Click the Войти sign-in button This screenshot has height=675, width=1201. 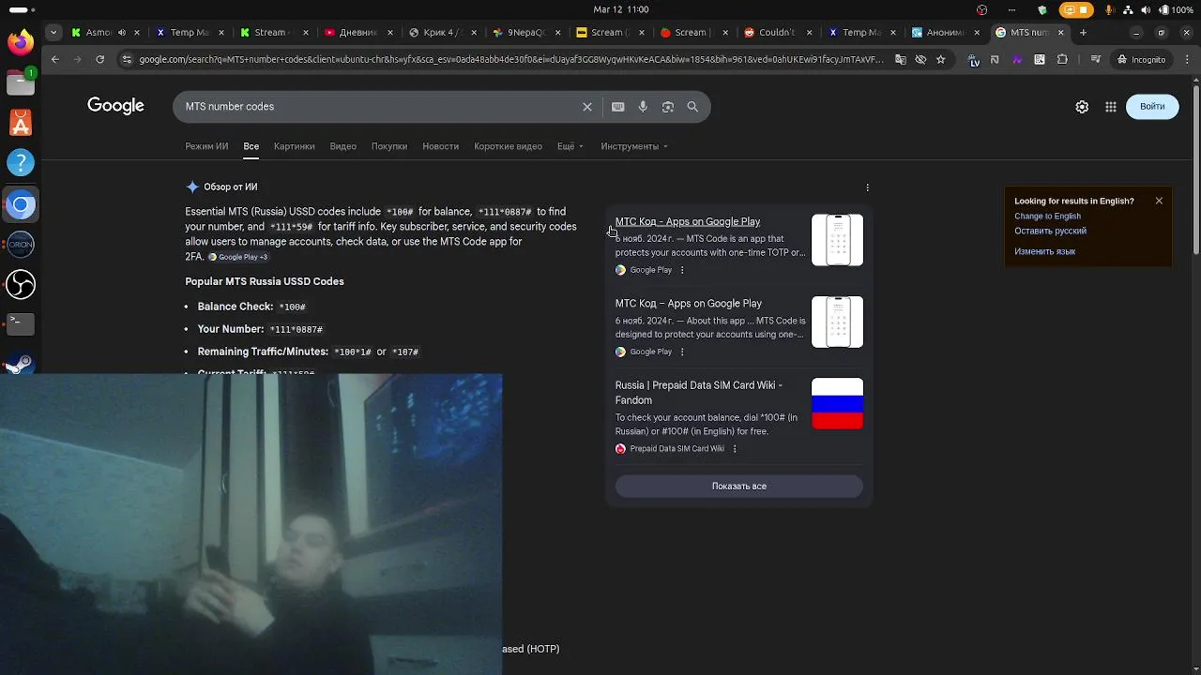click(1152, 107)
